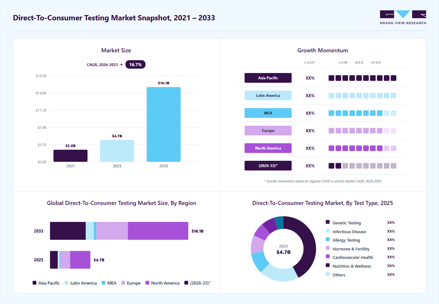Screen dimensions: 439x304
Task: Click the Latin America momentum level indicator
Action: coord(362,96)
